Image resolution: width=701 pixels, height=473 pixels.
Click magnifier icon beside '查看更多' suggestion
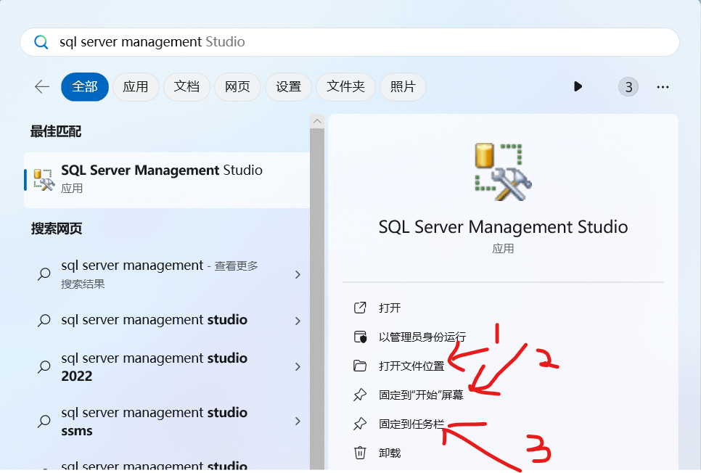(44, 274)
